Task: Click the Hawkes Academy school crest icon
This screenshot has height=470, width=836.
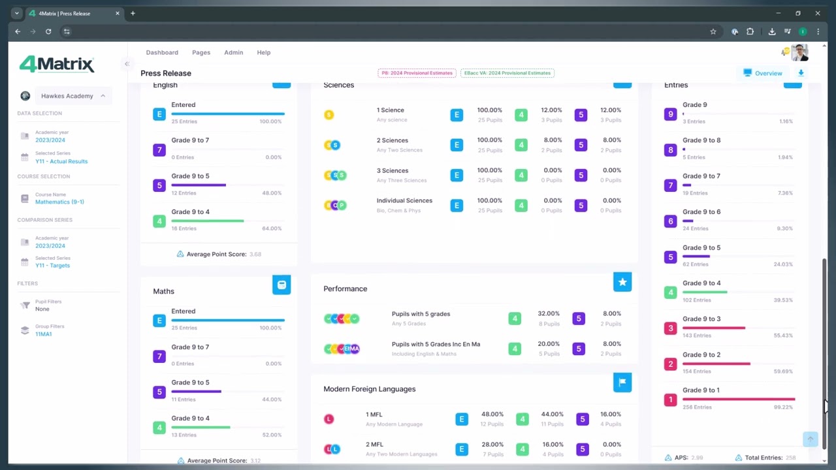Action: point(25,96)
